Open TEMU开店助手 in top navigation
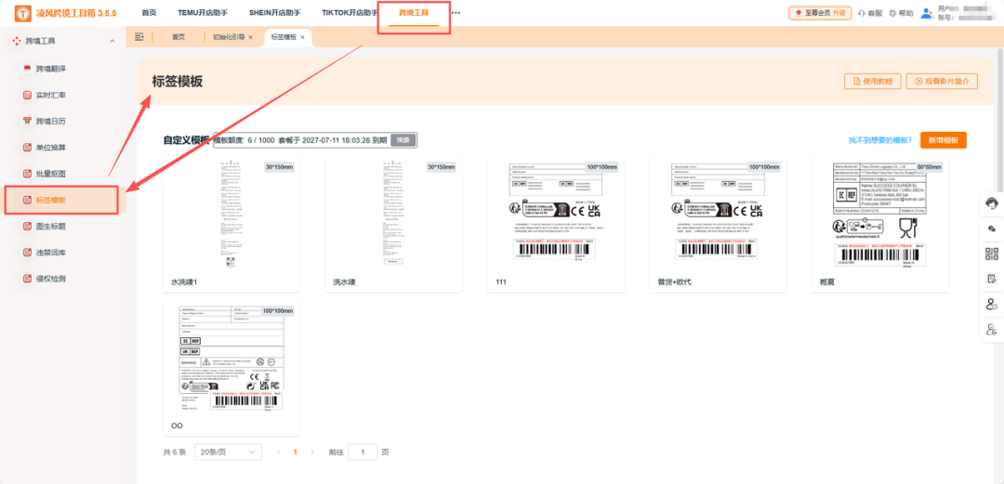The image size is (1004, 484). click(203, 13)
